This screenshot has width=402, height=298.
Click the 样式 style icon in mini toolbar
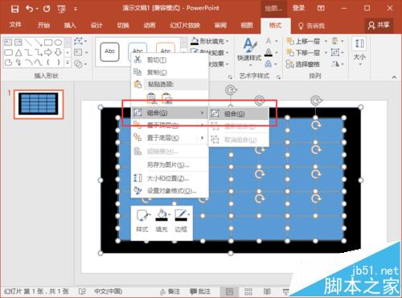(x=142, y=221)
